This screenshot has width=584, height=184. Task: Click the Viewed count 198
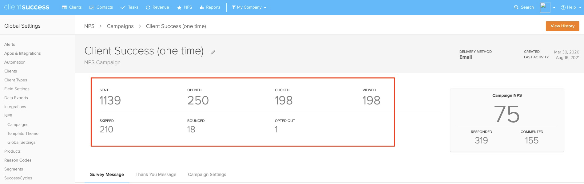pyautogui.click(x=371, y=100)
